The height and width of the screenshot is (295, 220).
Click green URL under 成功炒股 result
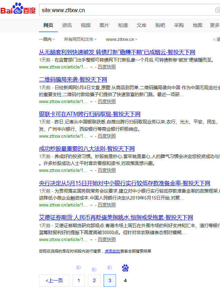pos(63,170)
